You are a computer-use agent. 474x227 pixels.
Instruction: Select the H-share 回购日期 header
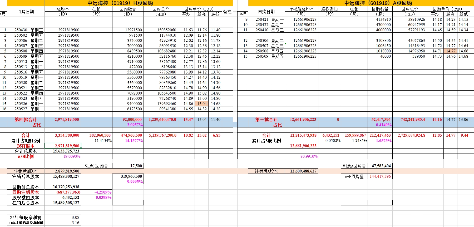point(26,12)
